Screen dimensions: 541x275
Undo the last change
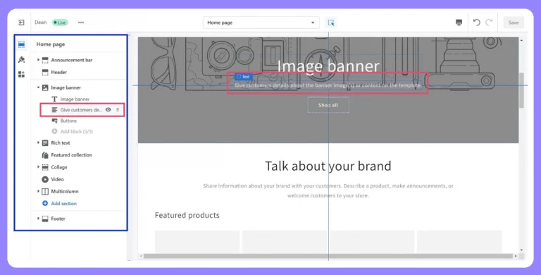[x=476, y=23]
